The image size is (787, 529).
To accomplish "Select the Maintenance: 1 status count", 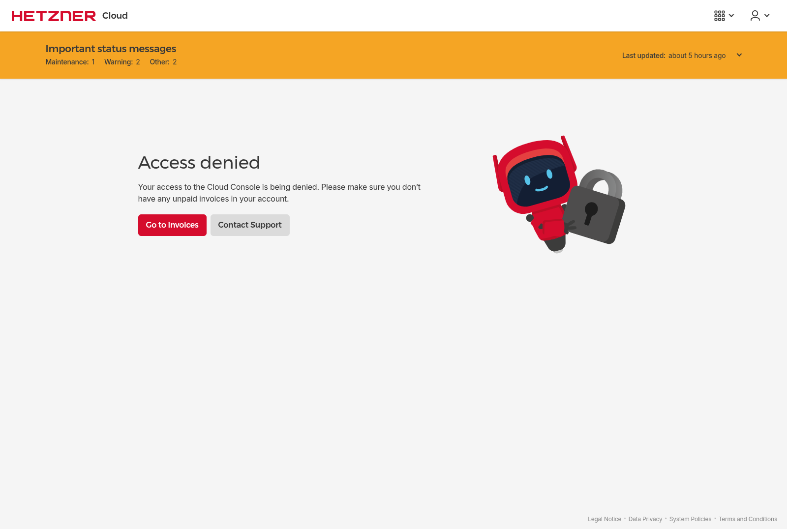I will (70, 62).
